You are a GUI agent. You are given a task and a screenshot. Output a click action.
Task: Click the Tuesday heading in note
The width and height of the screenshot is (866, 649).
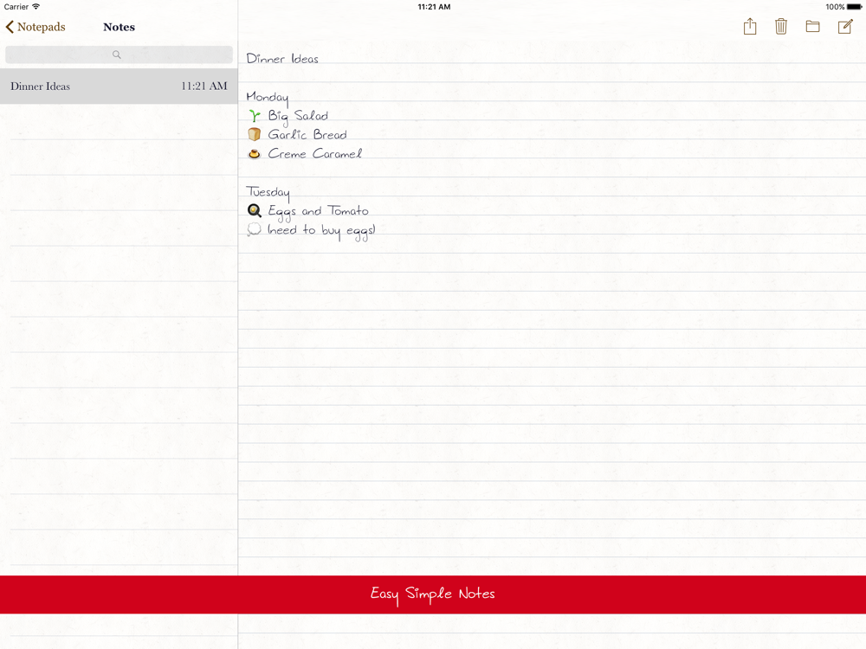268,192
